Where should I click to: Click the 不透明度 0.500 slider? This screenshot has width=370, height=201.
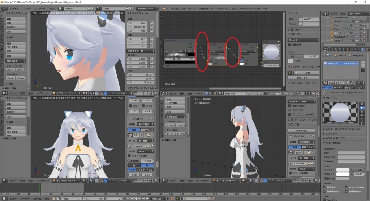(141, 161)
